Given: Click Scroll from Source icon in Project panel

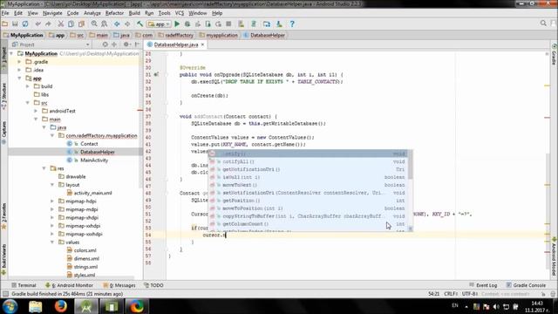Looking at the screenshot, I should pyautogui.click(x=105, y=44).
